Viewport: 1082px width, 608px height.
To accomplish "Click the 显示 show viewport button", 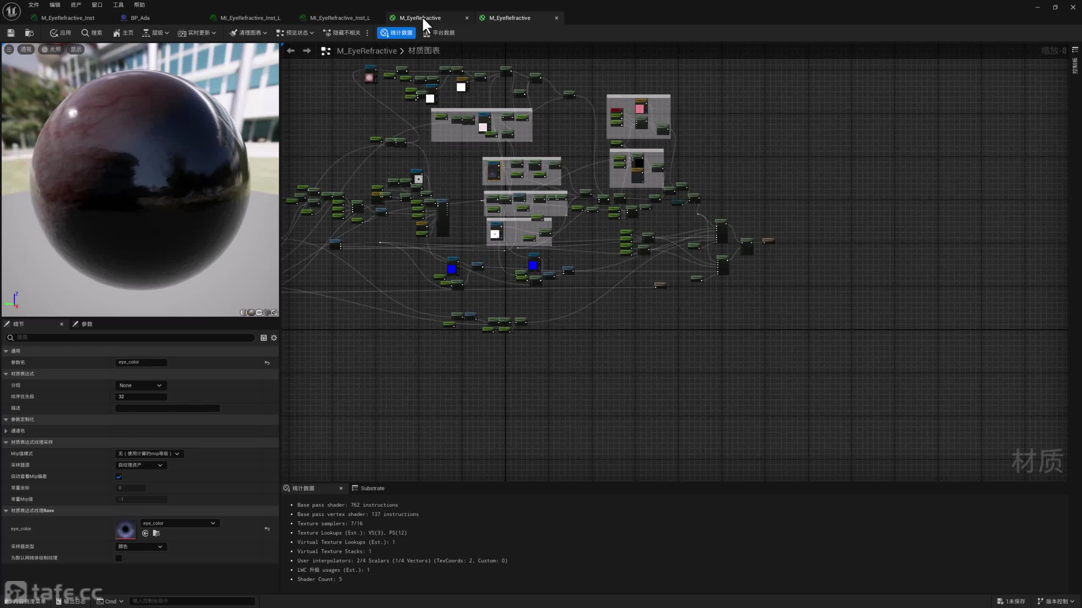I will click(x=76, y=49).
